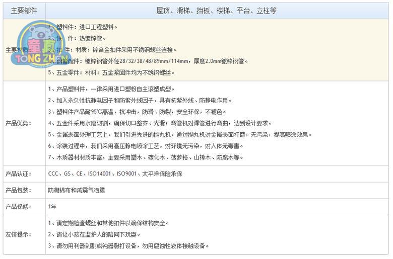This screenshot has width=393, height=259.
Task: Select the 抛丸机 metal surface treatment line
Action: 180,135
